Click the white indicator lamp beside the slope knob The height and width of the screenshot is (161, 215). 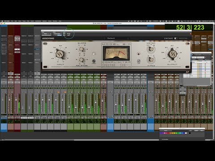(94, 54)
